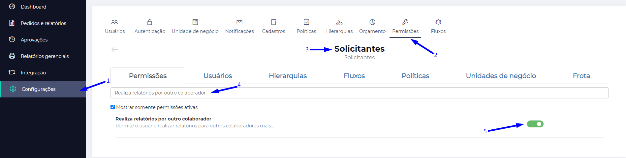Click the Autenticação padlock icon
The height and width of the screenshot is (158, 626).
(150, 22)
